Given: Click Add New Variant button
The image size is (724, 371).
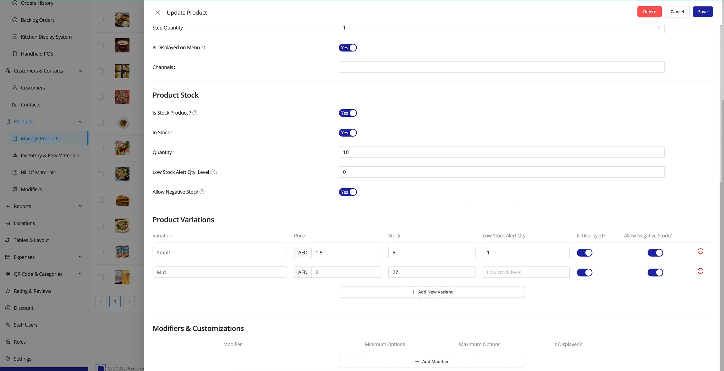Looking at the screenshot, I should pyautogui.click(x=431, y=292).
